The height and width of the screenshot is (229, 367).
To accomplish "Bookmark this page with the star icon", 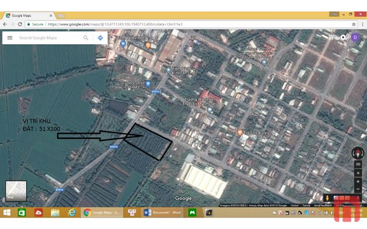I will tap(354, 24).
